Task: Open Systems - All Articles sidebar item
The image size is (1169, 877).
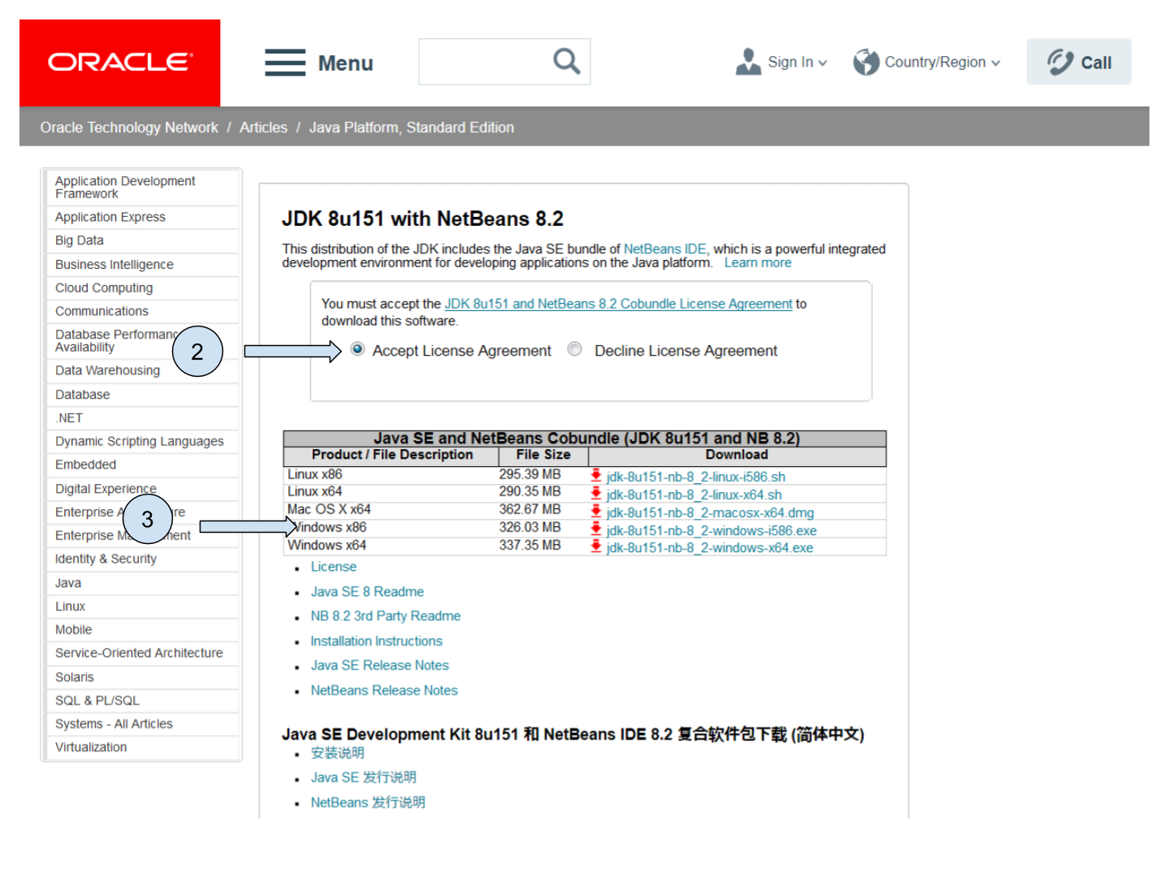Action: click(143, 724)
